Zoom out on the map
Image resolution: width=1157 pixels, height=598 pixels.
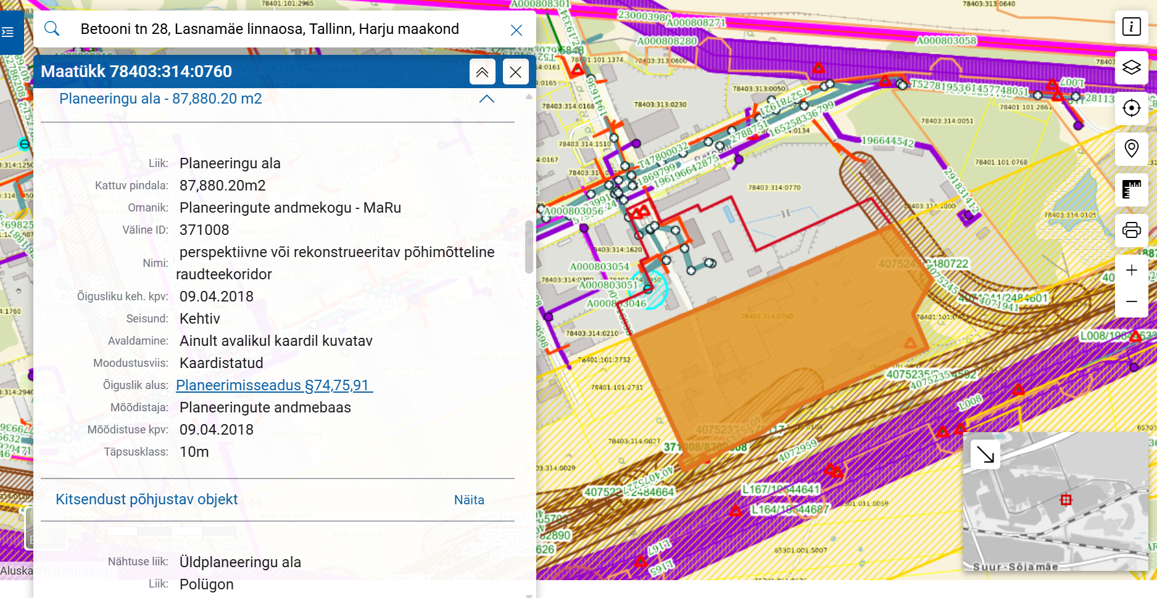pyautogui.click(x=1131, y=301)
